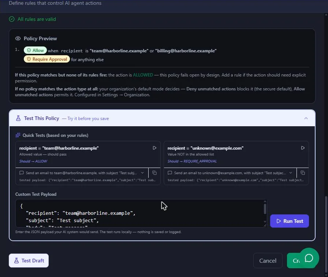
Task: Run the unknown@example.com quick test
Action: tap(303, 148)
